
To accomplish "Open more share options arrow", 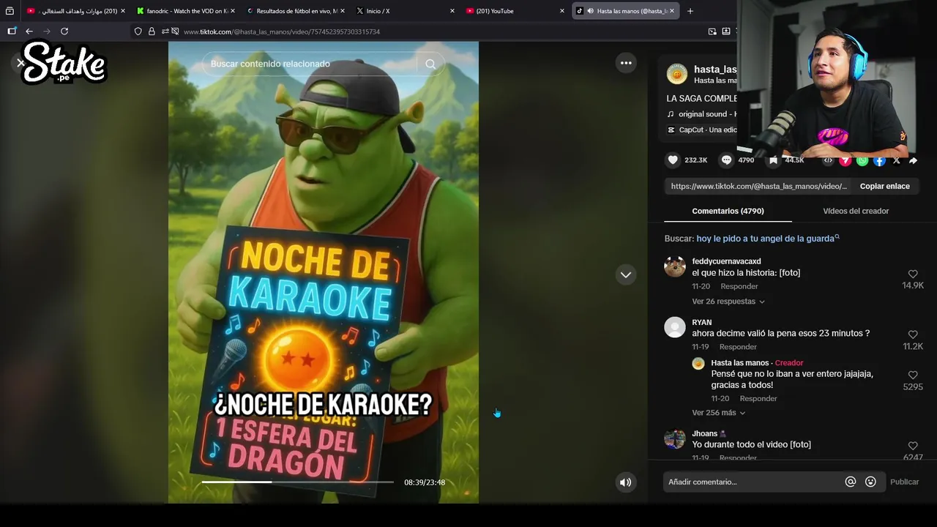I will pyautogui.click(x=913, y=160).
